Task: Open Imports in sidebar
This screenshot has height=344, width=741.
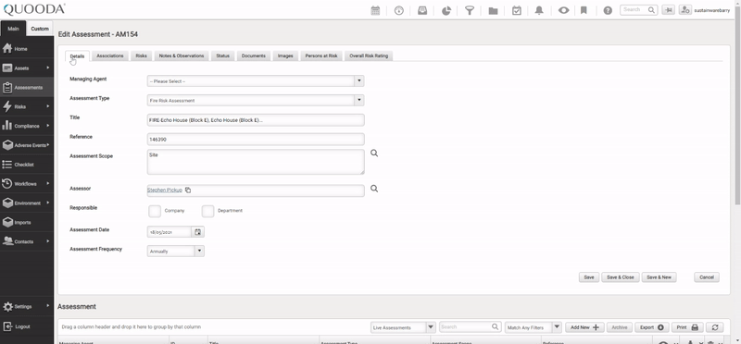Action: (x=27, y=222)
